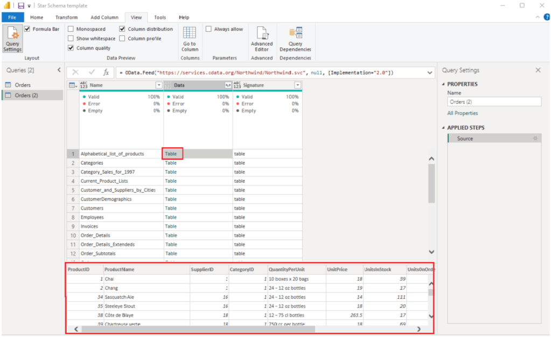Screen dimensions: 551x338
Task: Collapse the Queries pane chevron
Action: (x=59, y=70)
